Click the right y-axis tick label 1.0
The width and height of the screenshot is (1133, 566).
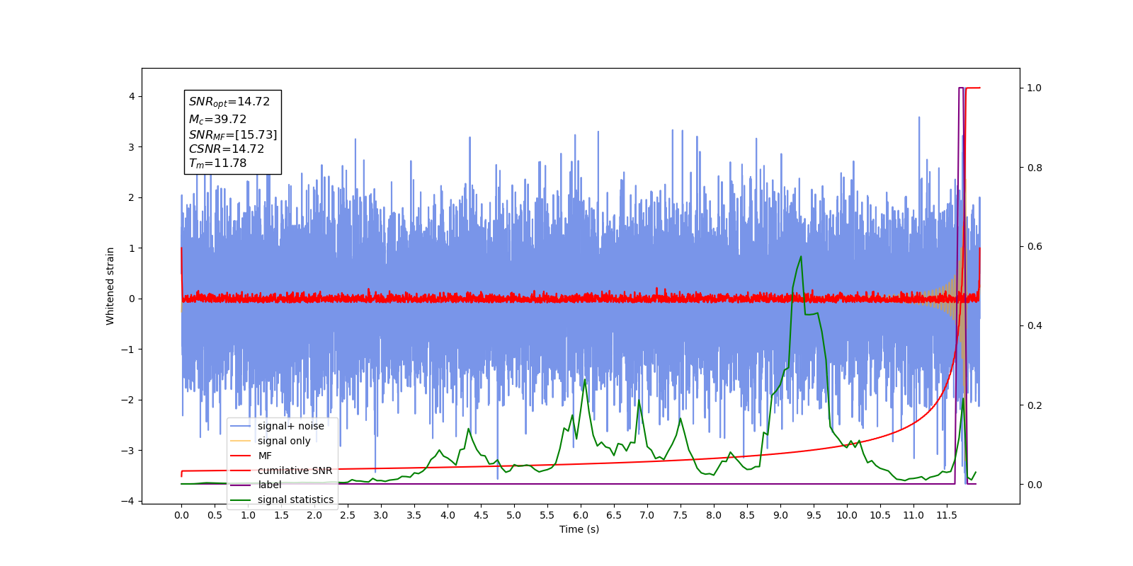pos(1035,88)
